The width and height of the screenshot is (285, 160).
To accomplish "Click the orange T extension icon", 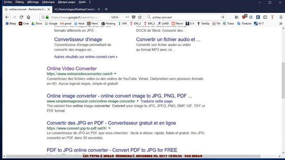I will 272,17.
